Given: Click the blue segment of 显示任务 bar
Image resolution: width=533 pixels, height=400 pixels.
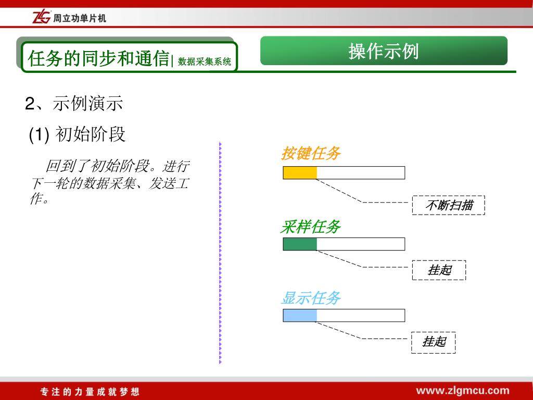Looking at the screenshot, I should 300,315.
